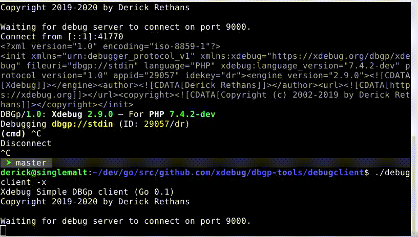Click the Xdebug Simple DBGp client line
The height and width of the screenshot is (237, 418).
[x=87, y=192]
